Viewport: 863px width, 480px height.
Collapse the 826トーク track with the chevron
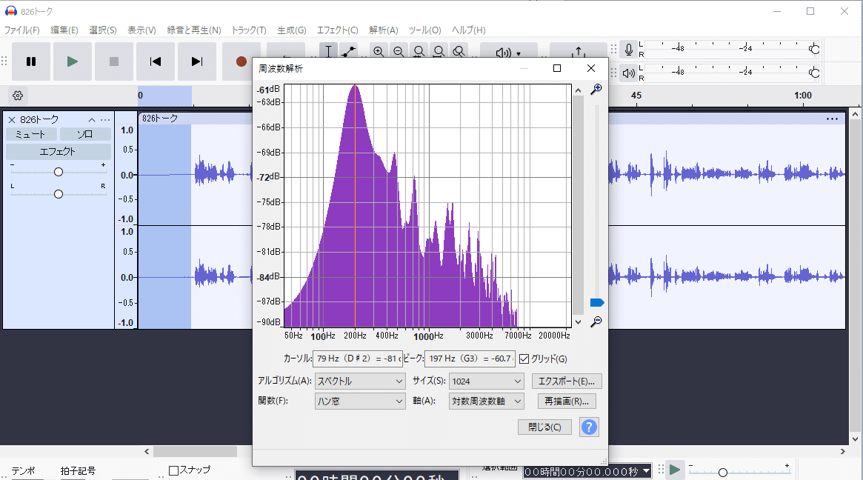pyautogui.click(x=92, y=119)
